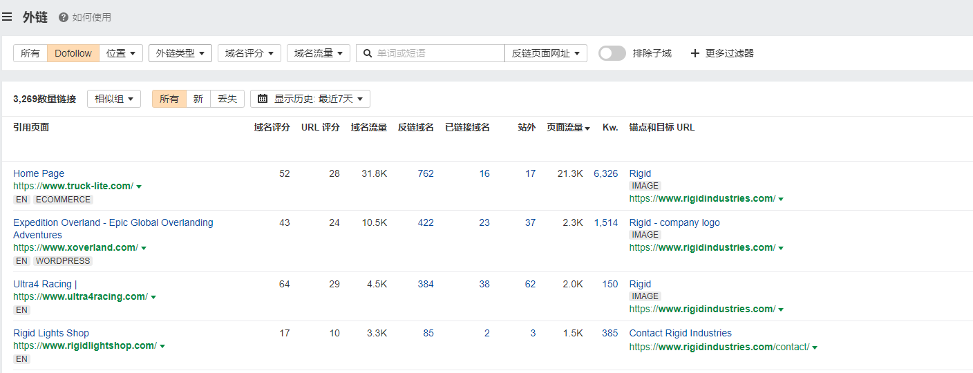This screenshot has height=373, width=973.
Task: Click the 422 referring domains value
Action: tap(426, 222)
